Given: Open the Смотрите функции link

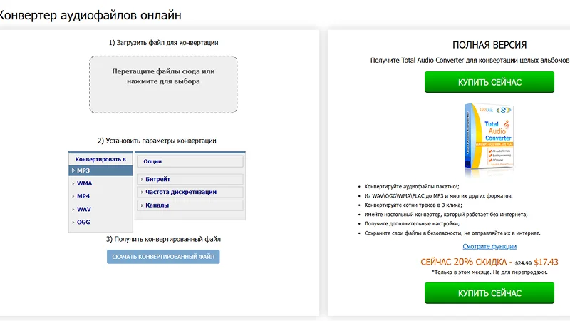Looking at the screenshot, I should tap(489, 246).
